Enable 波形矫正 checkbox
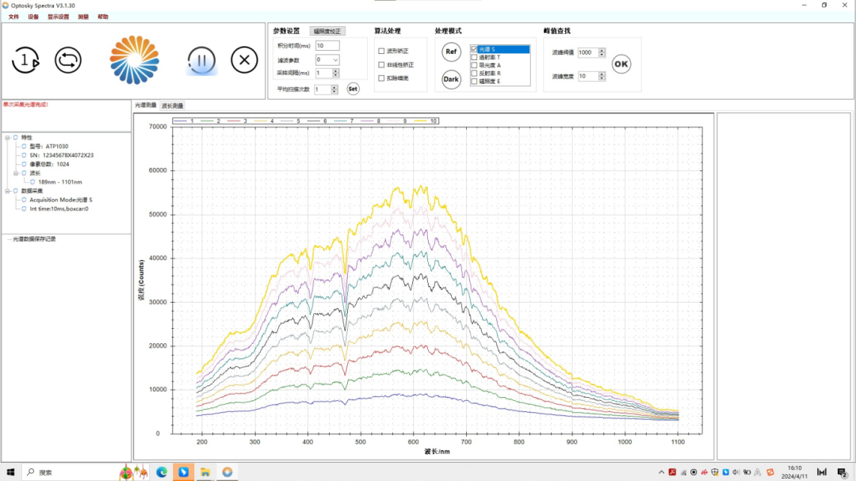Viewport: 856px width, 481px height. pos(381,51)
